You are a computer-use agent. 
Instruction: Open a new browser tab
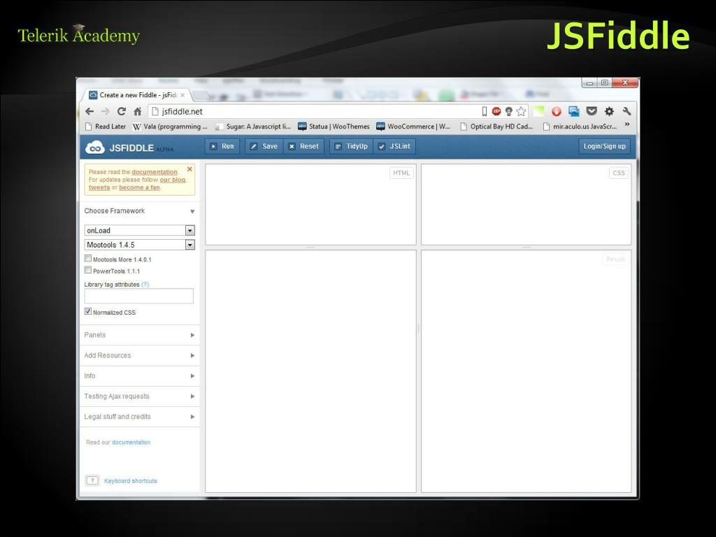coord(201,95)
